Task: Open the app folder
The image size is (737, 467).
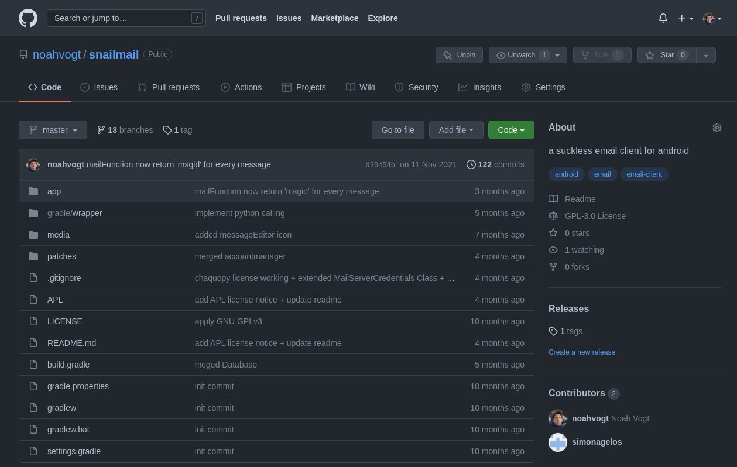Action: click(54, 191)
